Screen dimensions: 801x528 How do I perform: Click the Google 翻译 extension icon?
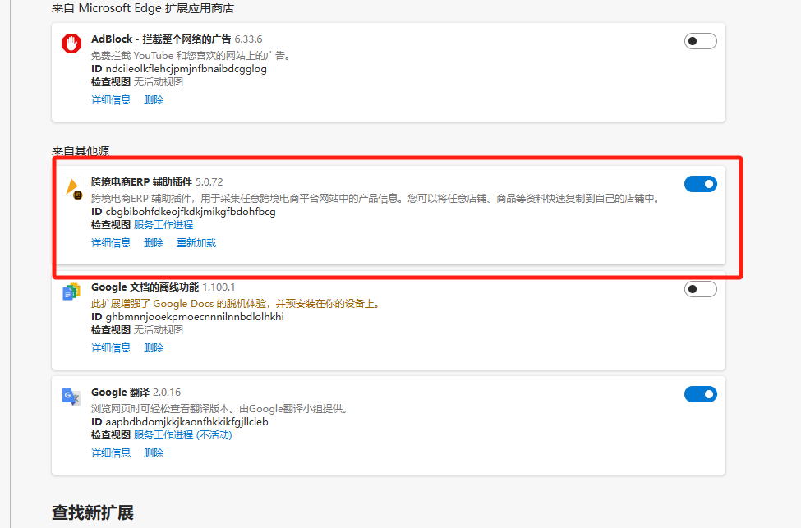71,397
